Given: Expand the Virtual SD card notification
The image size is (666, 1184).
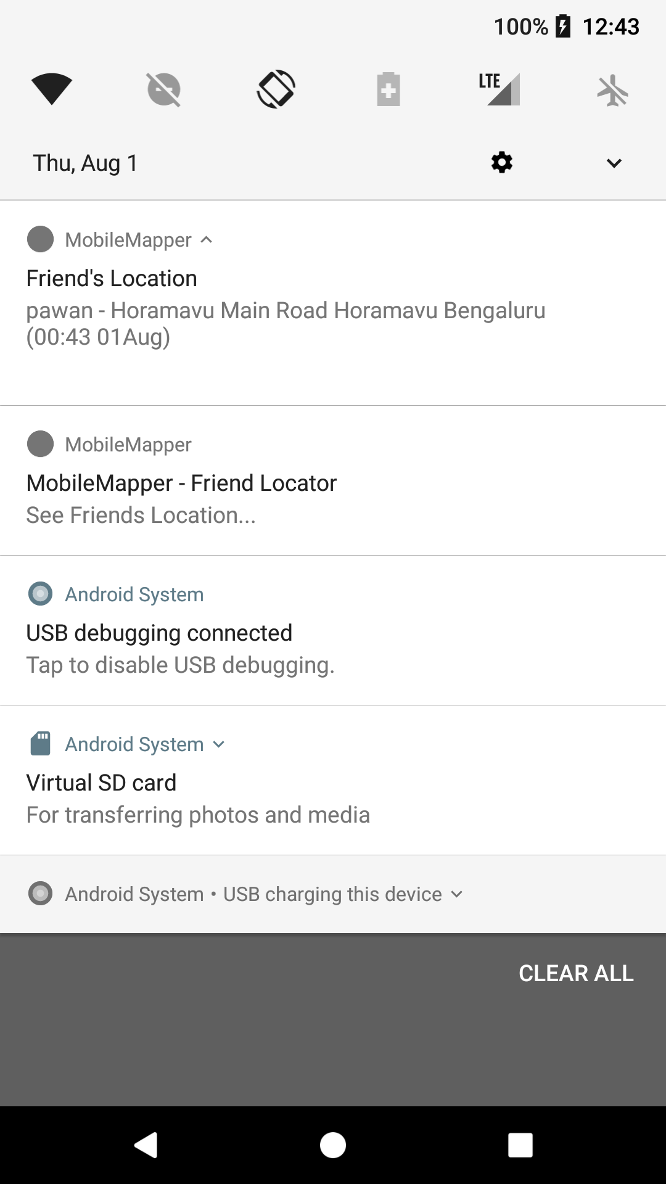Looking at the screenshot, I should 219,744.
